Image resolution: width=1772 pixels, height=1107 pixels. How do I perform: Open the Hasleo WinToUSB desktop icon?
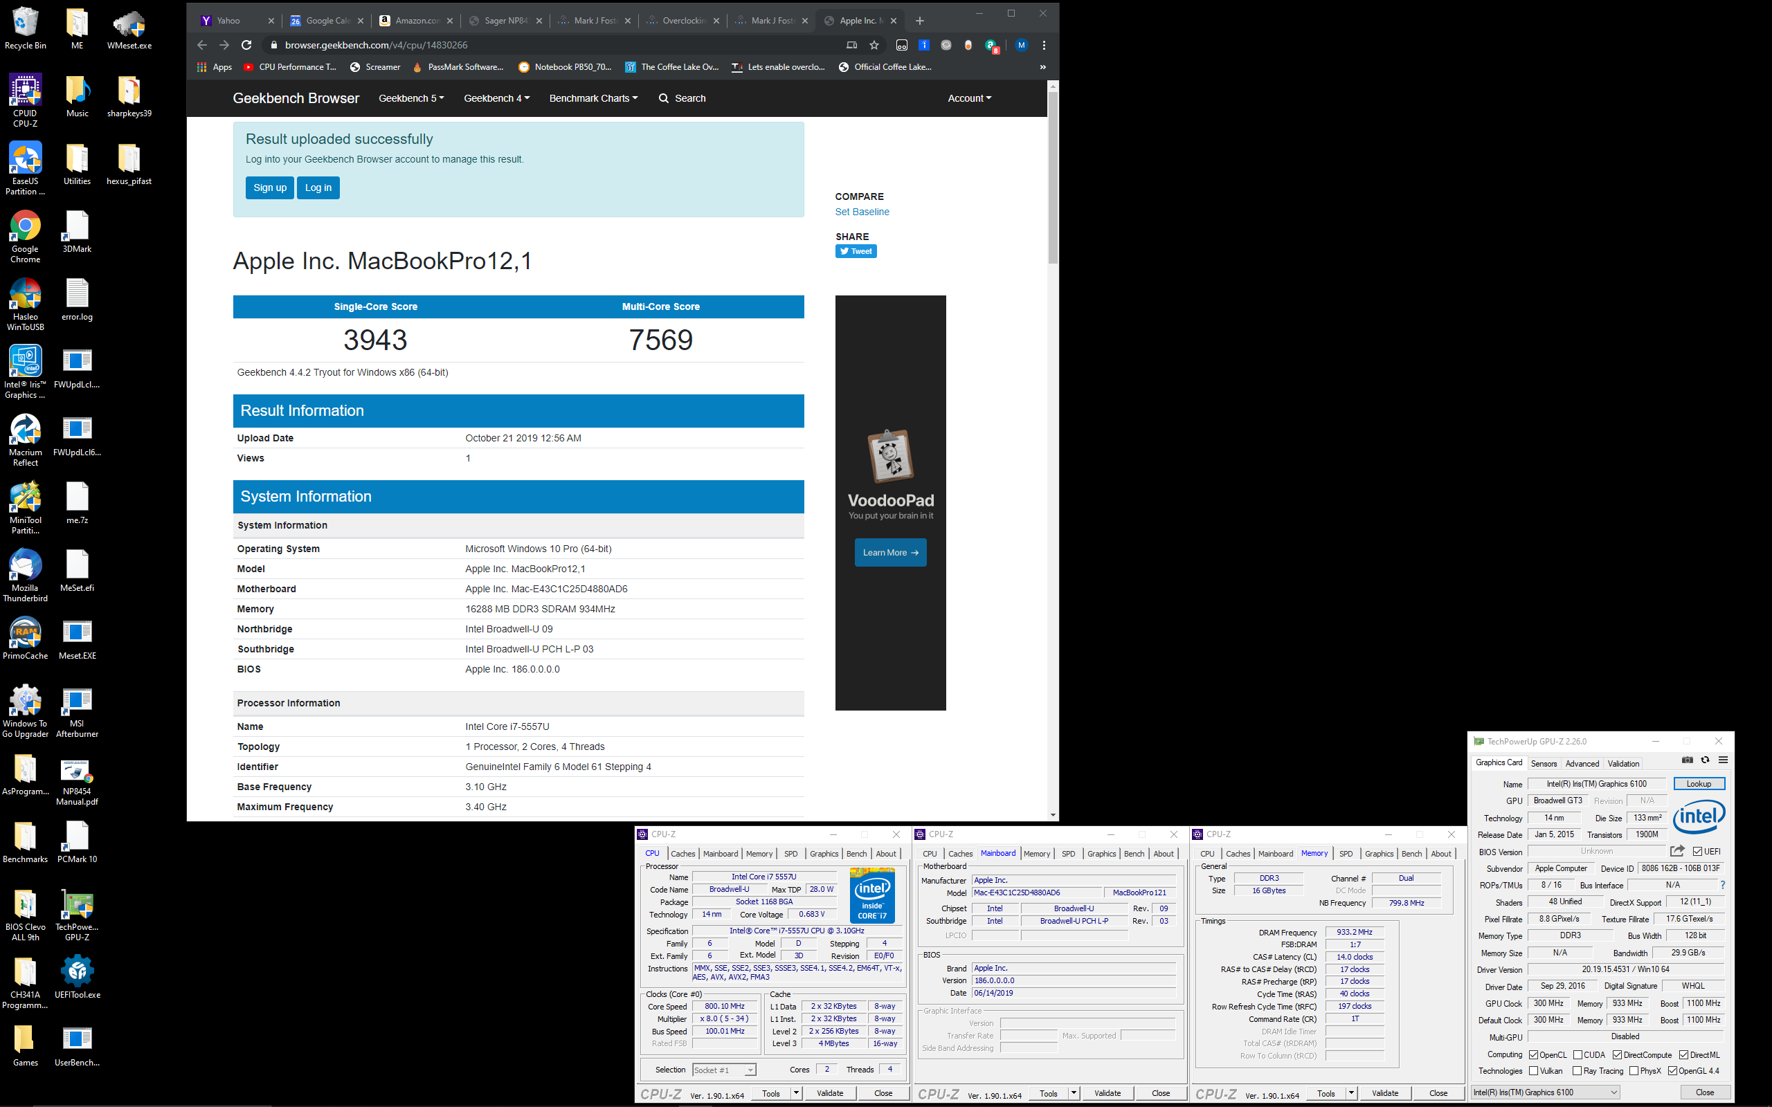point(25,304)
